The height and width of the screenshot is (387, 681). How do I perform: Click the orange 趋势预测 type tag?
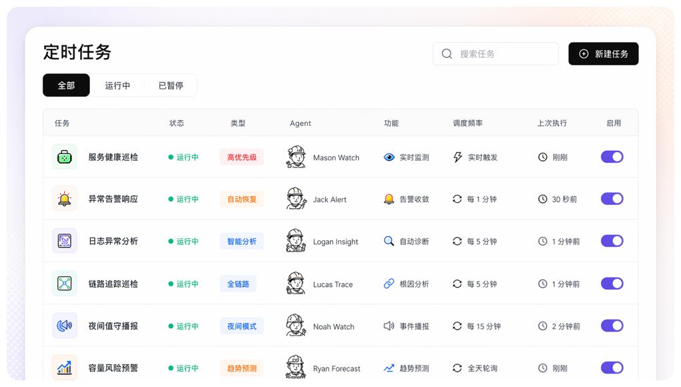242,368
